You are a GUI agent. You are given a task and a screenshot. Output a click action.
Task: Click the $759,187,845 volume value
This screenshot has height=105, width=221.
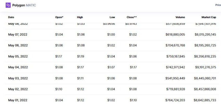(175, 56)
